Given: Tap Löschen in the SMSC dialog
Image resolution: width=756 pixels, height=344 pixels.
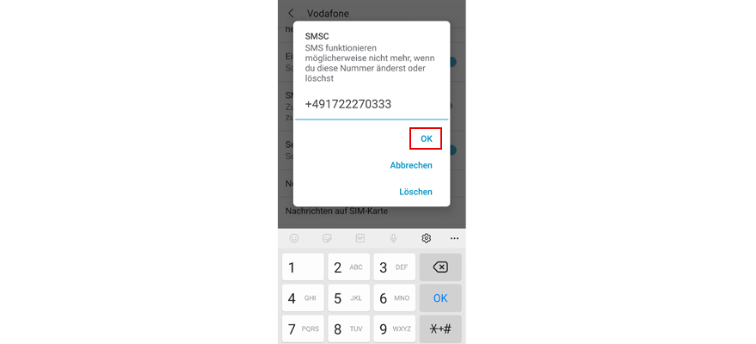Looking at the screenshot, I should click(x=415, y=192).
